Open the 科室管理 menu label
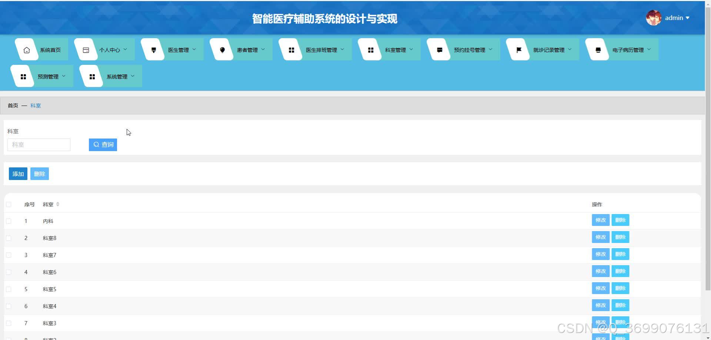The width and height of the screenshot is (711, 340). coord(395,50)
